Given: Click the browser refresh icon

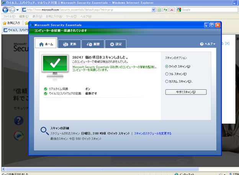Looking at the screenshot, I should pos(165,10).
